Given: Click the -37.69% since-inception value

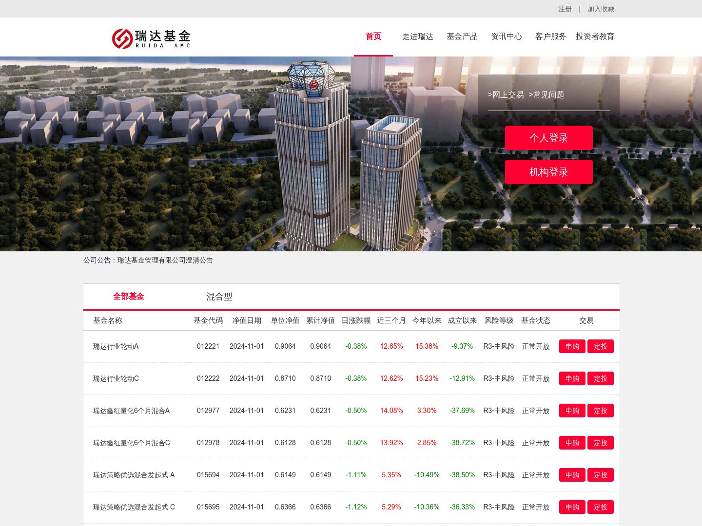Looking at the screenshot, I should (462, 411).
